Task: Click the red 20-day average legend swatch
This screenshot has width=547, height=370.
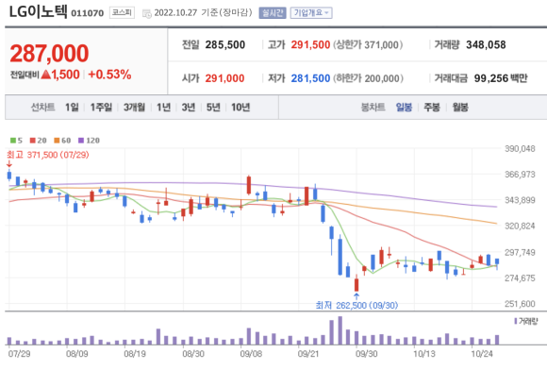Action: 33,141
